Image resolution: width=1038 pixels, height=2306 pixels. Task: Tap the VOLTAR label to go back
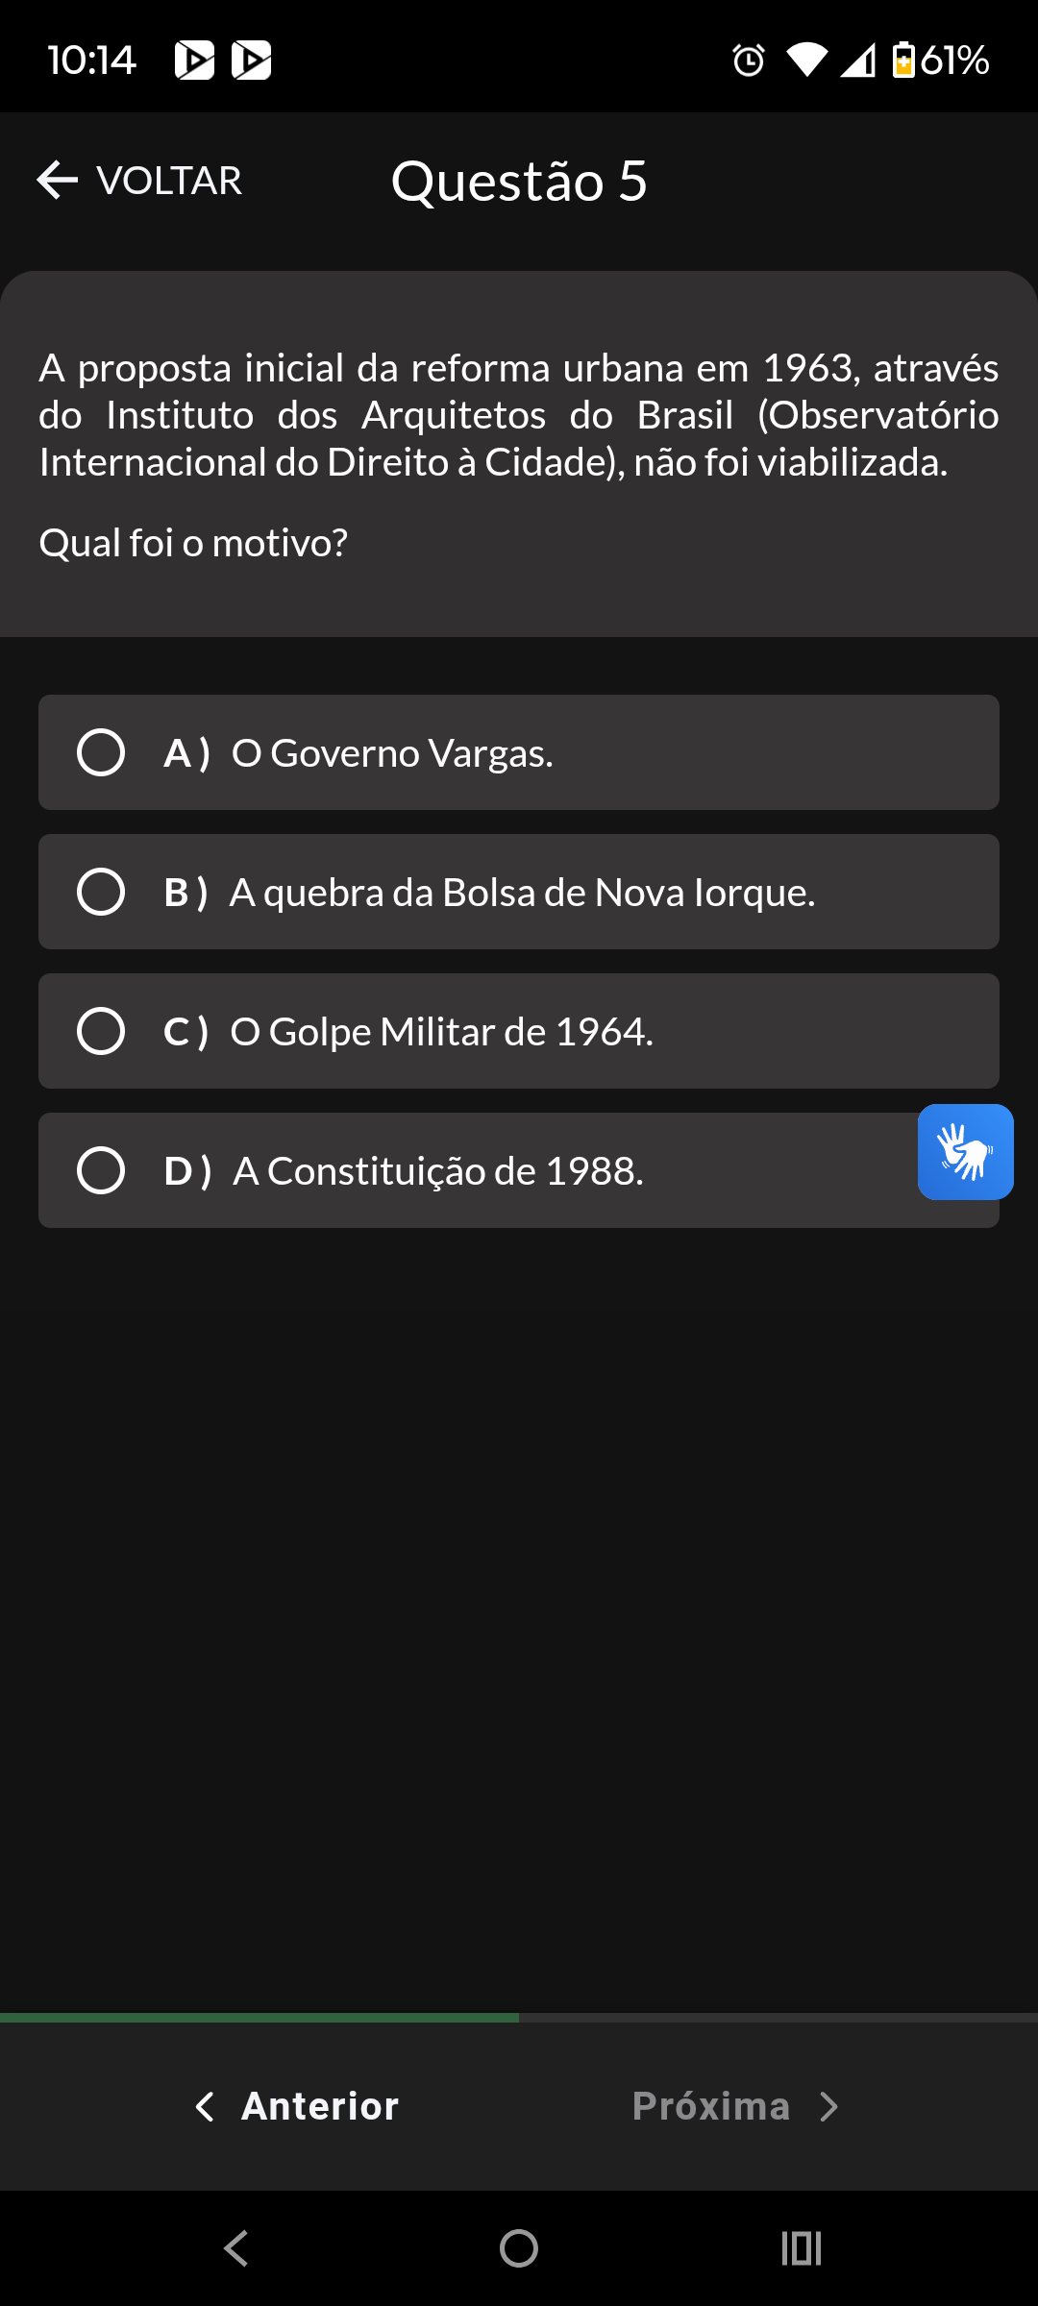pos(169,181)
